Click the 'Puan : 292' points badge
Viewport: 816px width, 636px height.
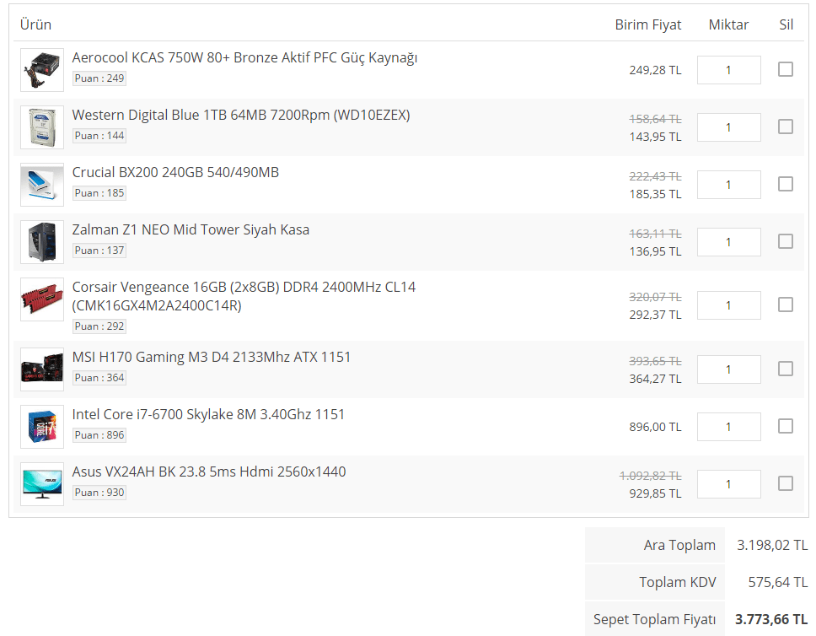click(x=99, y=326)
